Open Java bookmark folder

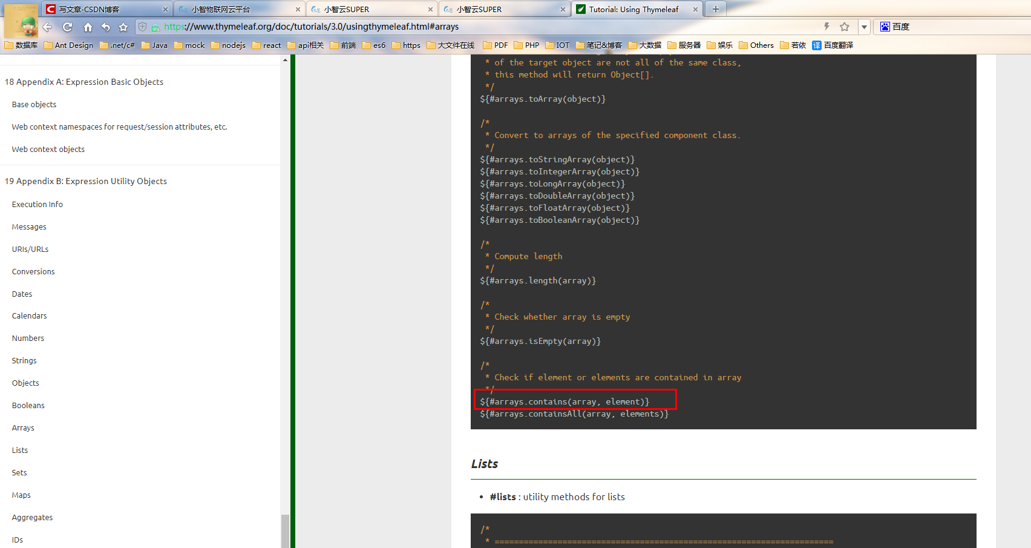pos(154,45)
